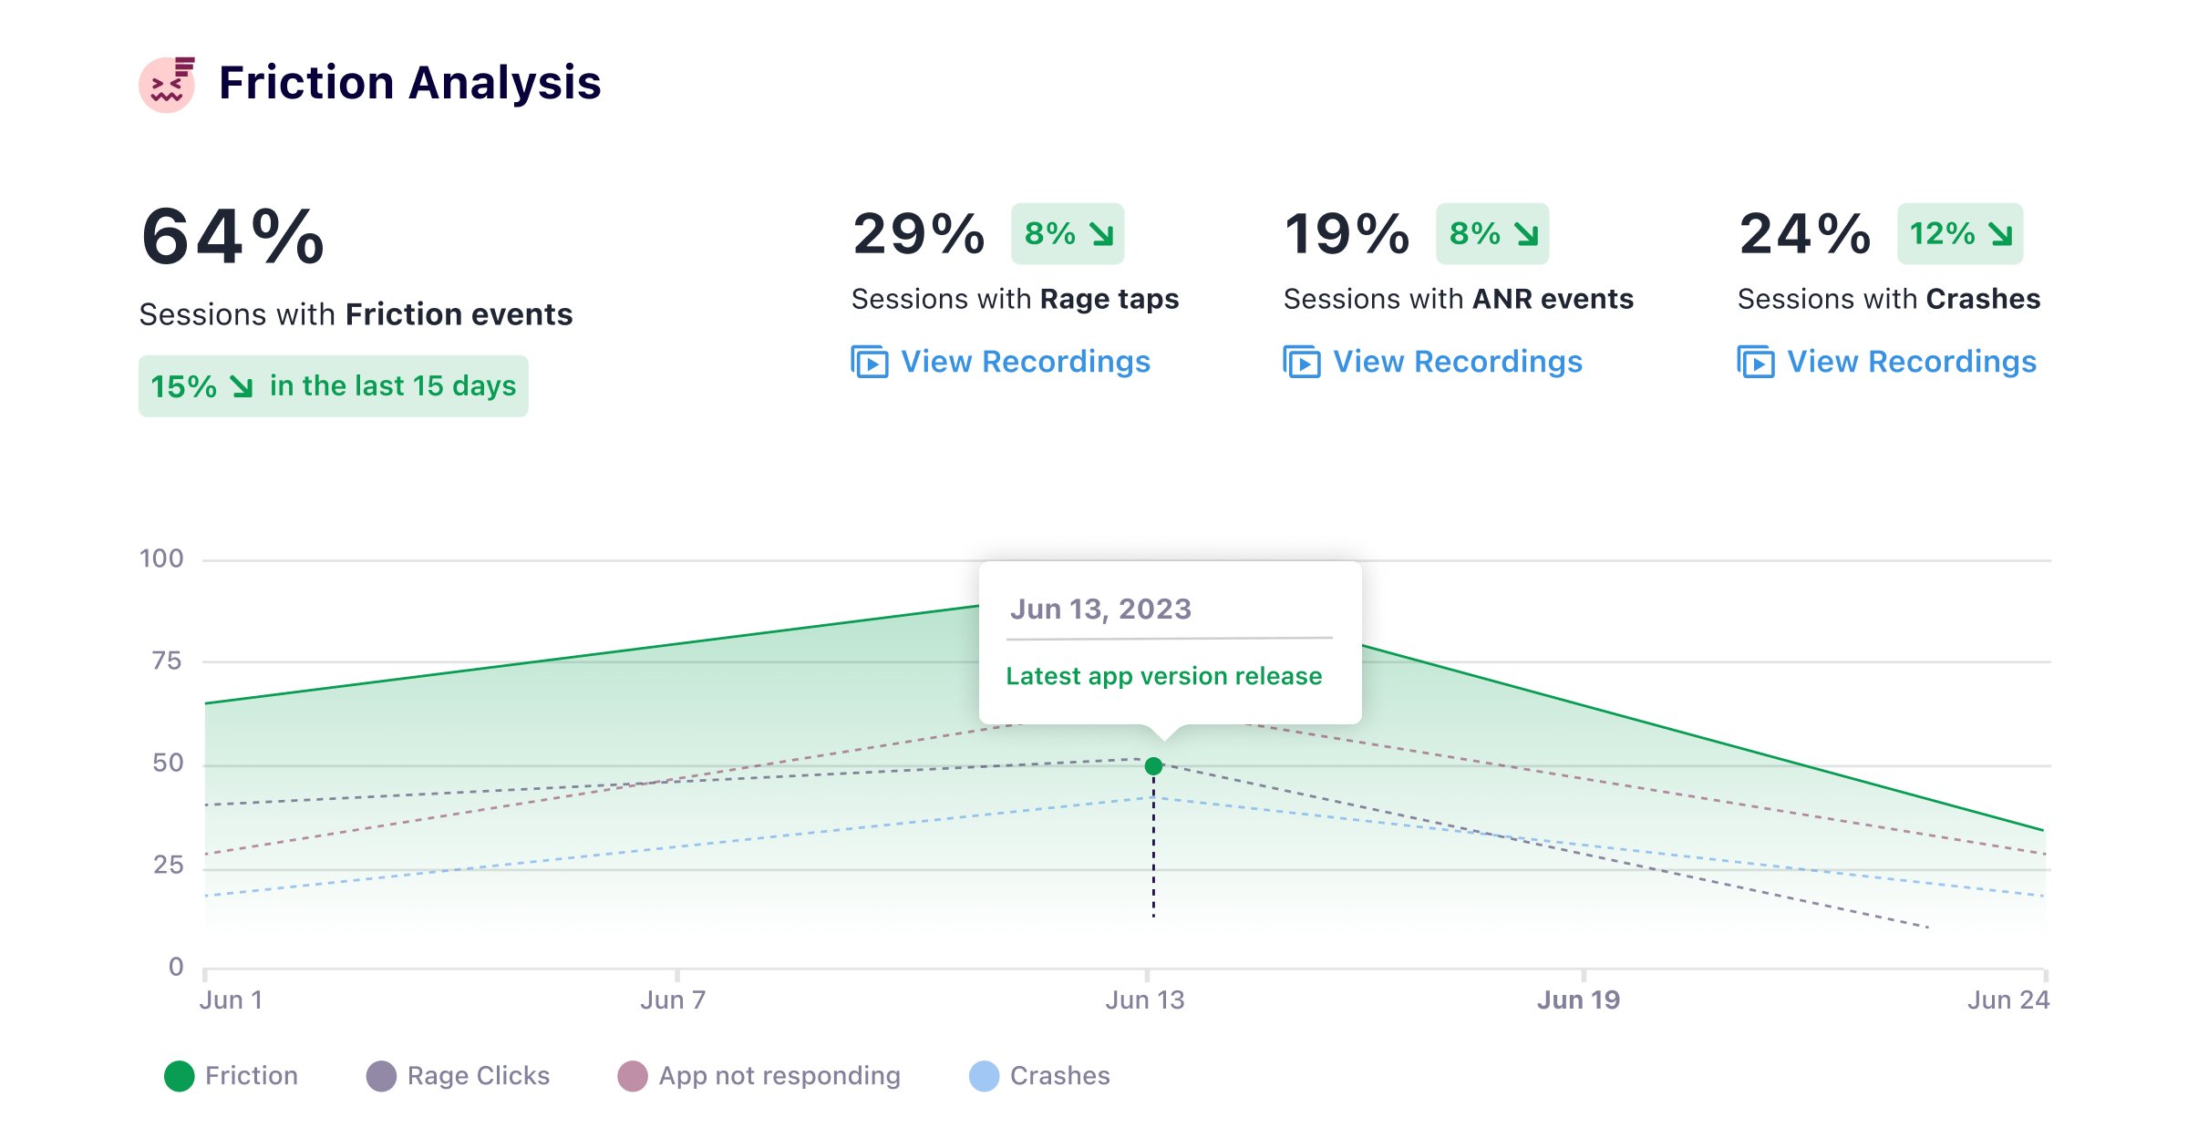The width and height of the screenshot is (2188, 1148).
Task: Click the Rage Clicks legend label
Action: 479,1076
